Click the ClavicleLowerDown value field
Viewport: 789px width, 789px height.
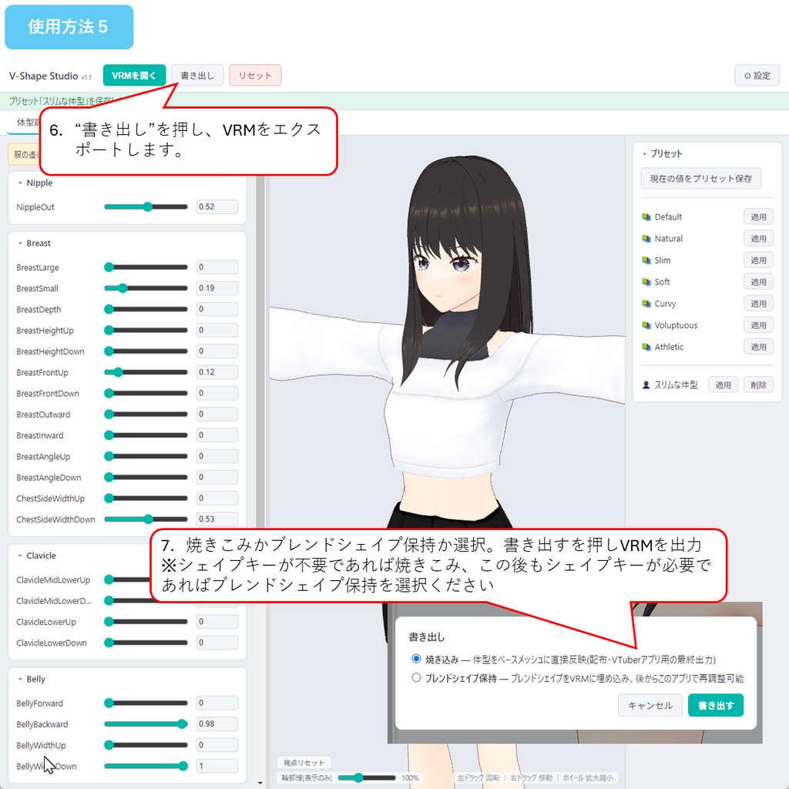tap(217, 643)
